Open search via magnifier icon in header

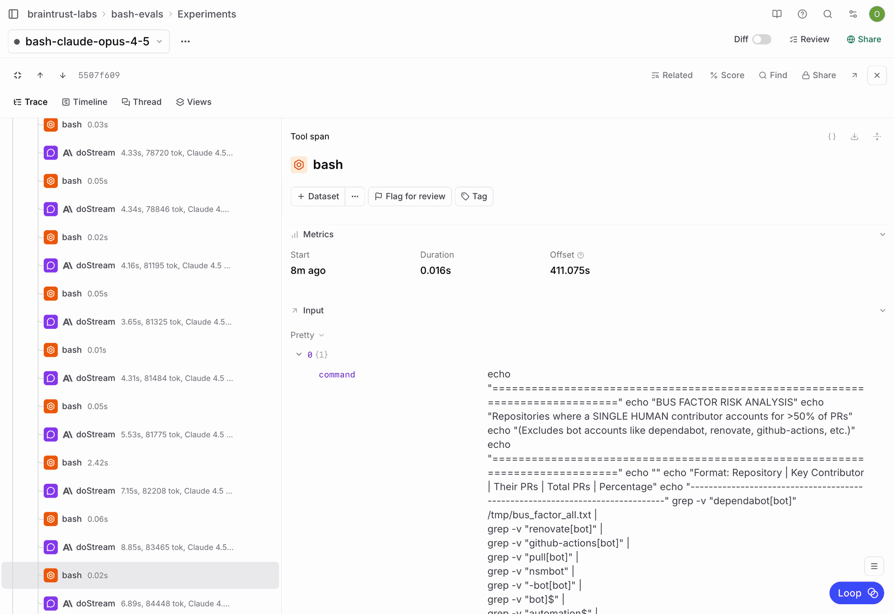827,14
